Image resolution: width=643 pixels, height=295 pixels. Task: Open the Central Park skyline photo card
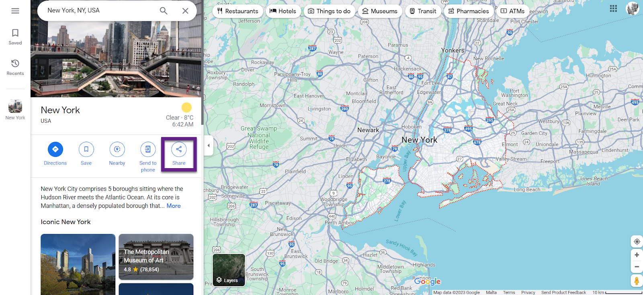[78, 264]
